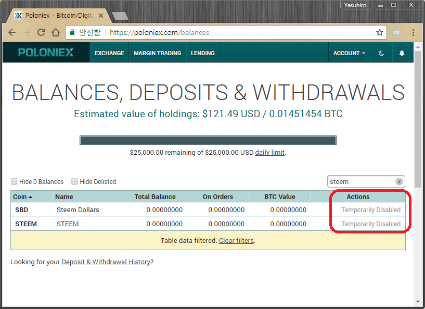
Task: Maximize the browser window
Action: [394, 5]
